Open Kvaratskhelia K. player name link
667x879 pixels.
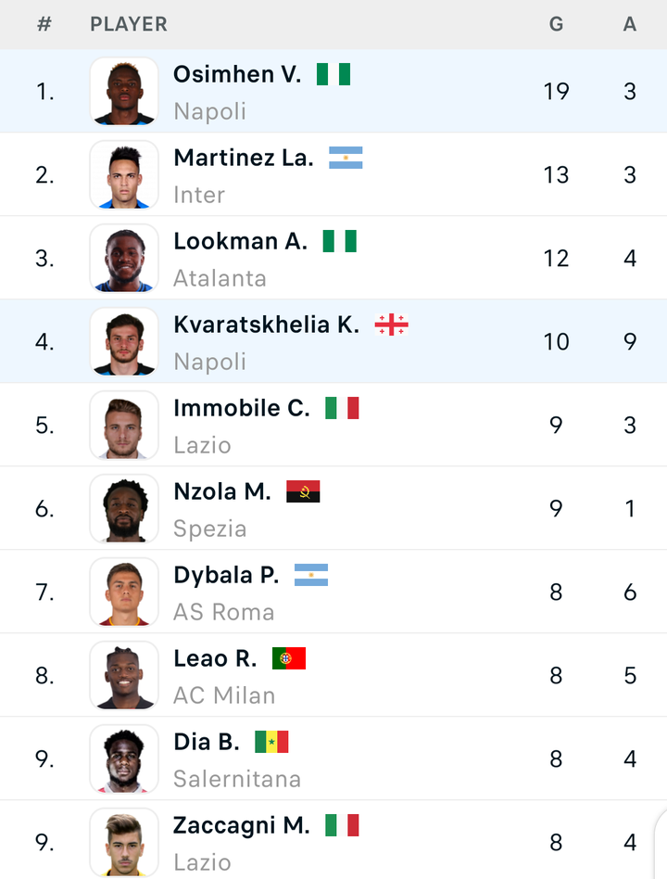click(x=267, y=325)
